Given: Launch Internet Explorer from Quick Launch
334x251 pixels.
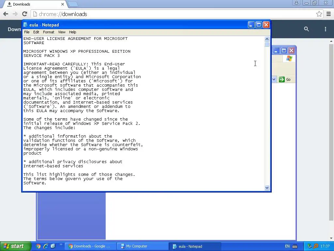Looking at the screenshot, I should click(46, 246).
